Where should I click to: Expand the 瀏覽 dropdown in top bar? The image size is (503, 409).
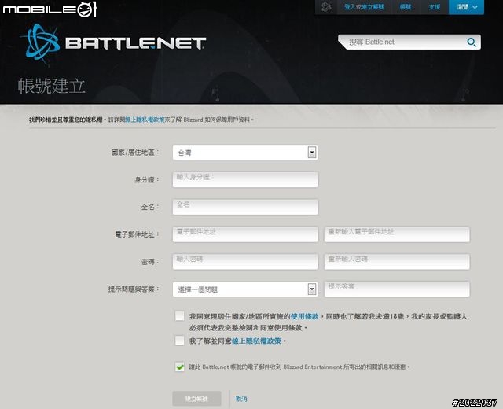pos(466,7)
